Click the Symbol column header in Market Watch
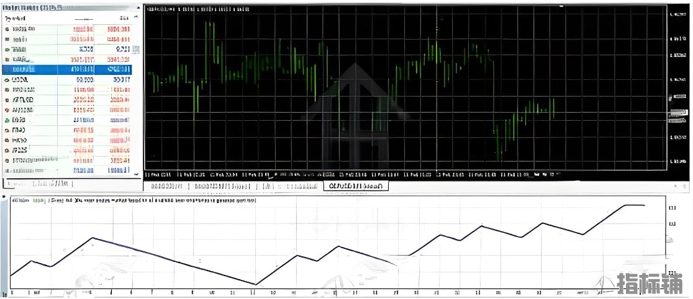The image size is (693, 299). point(16,19)
